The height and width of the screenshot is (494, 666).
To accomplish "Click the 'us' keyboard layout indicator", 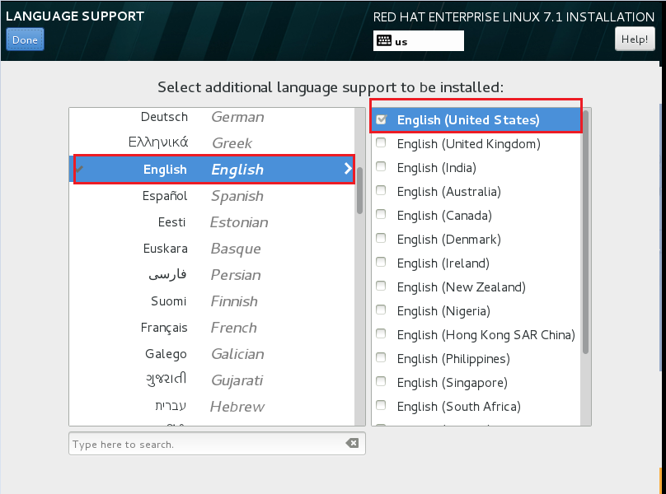I will (419, 40).
